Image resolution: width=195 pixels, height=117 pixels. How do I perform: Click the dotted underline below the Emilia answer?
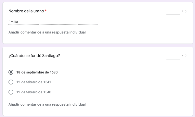pos(53,24)
